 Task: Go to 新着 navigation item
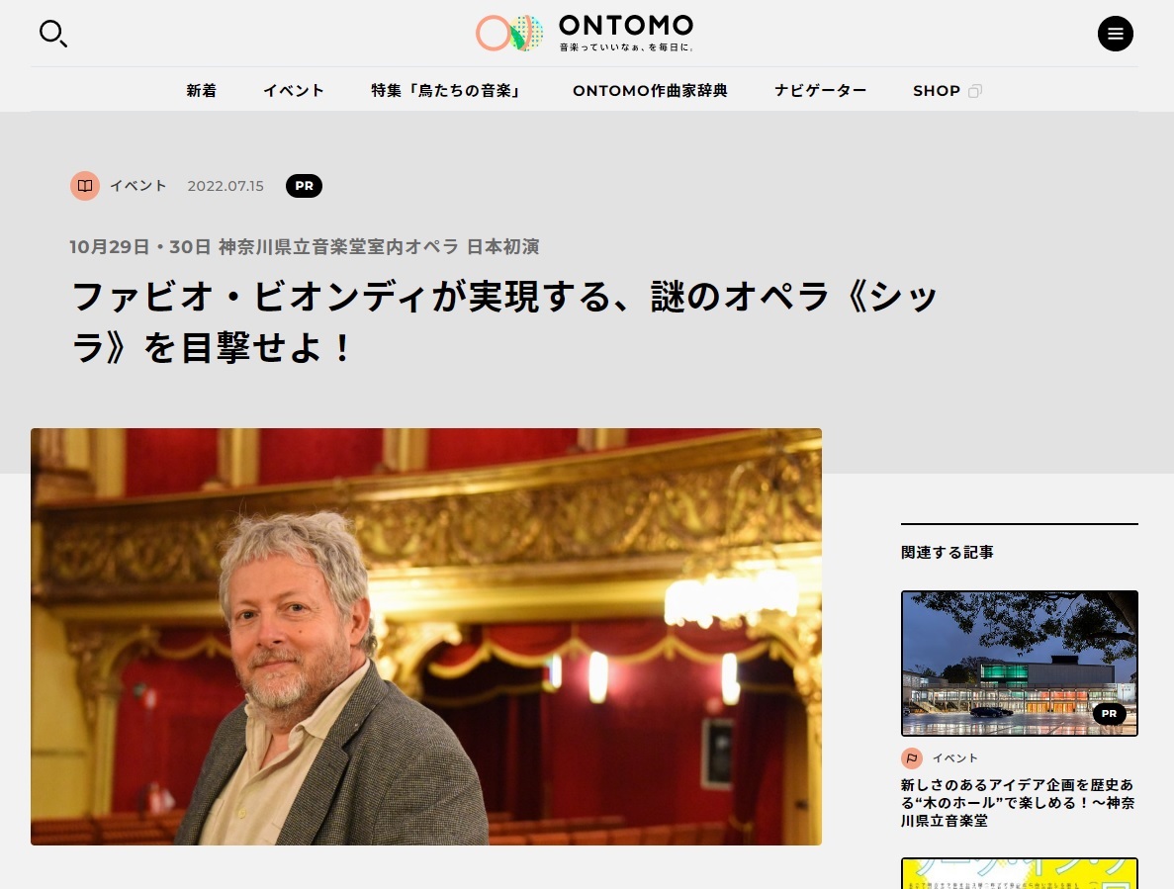point(202,91)
